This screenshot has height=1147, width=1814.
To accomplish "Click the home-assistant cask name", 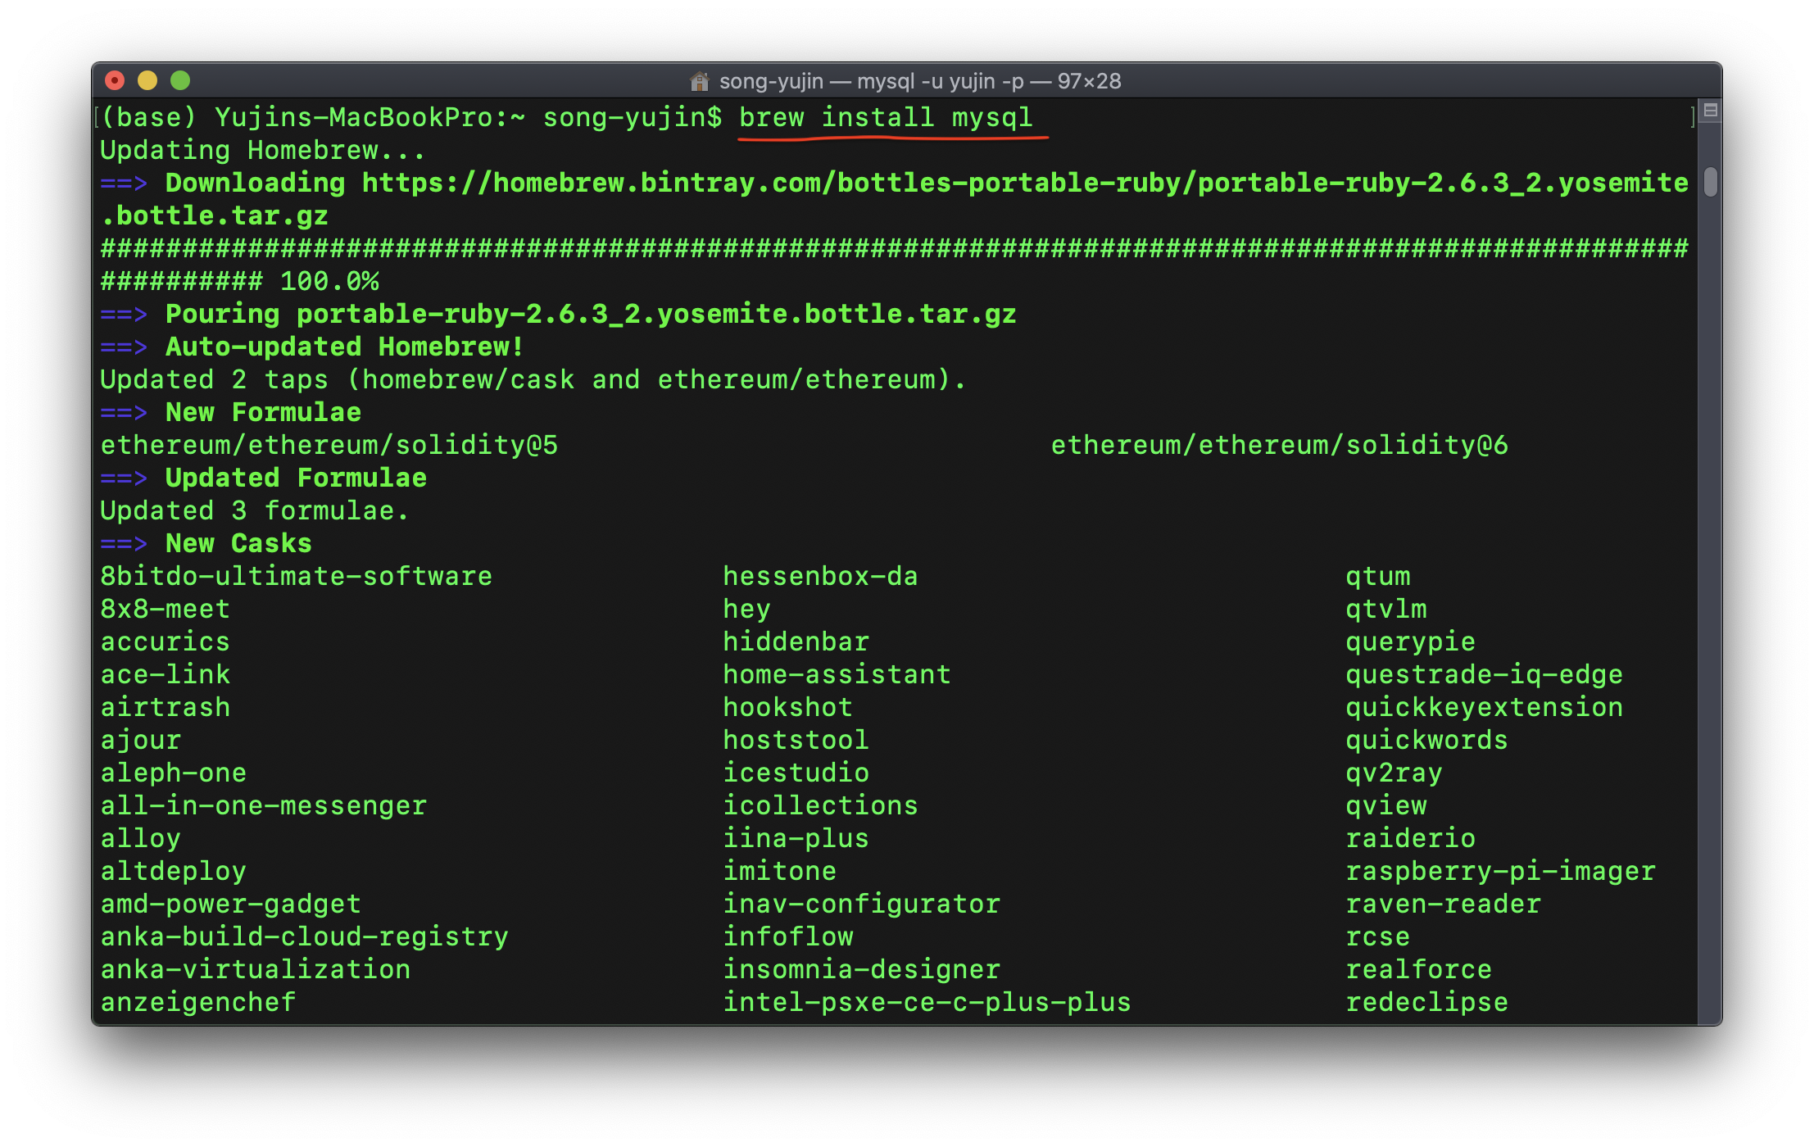I will 836,675.
